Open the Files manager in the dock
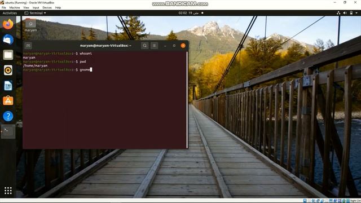 coord(8,55)
